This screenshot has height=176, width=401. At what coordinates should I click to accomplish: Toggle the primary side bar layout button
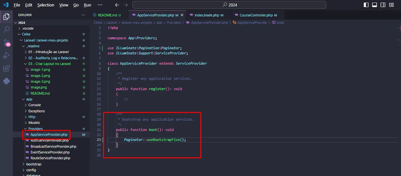pos(366,5)
